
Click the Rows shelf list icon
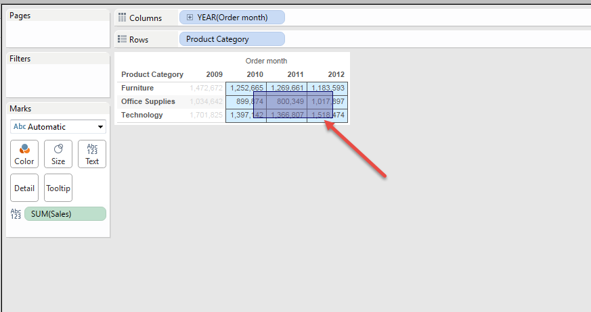click(122, 39)
